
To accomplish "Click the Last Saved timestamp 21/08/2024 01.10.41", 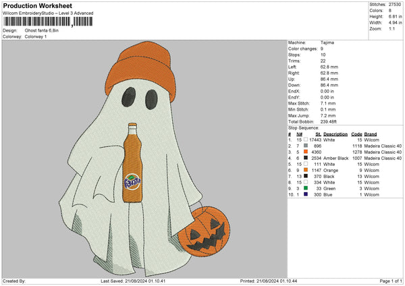I will click(145, 281).
